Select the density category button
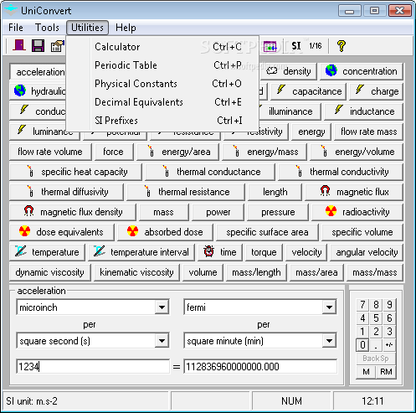Screen dimensions: 416x413 (x=289, y=71)
